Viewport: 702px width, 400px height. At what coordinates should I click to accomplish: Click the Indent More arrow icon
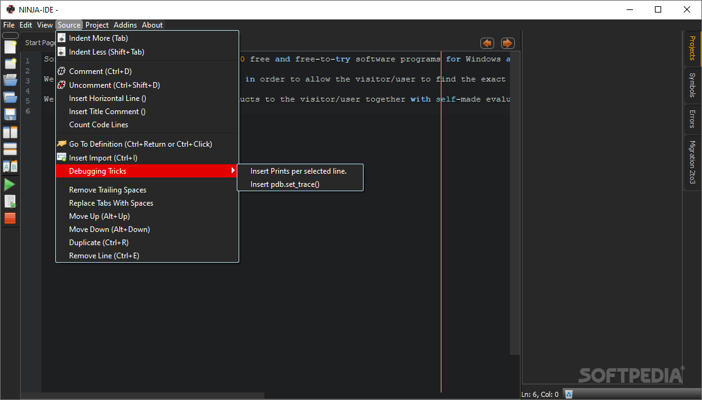point(62,38)
